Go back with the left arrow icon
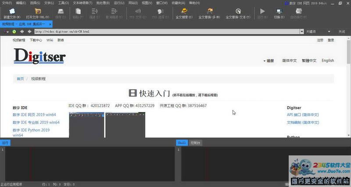The image size is (351, 187). [21, 32]
